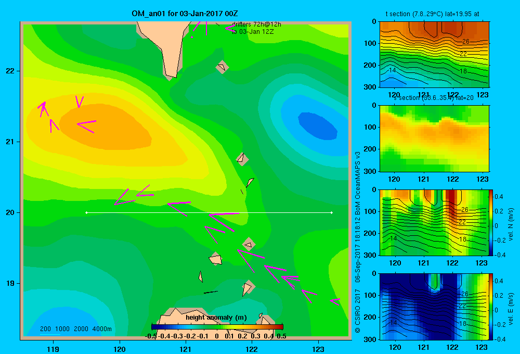
Task: Click the '18' contour label in temperature section
Action: [463, 71]
